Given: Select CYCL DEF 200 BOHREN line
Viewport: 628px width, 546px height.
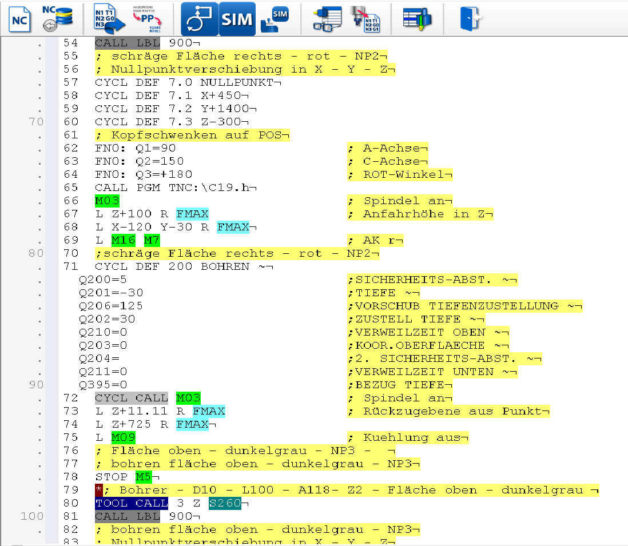Looking at the screenshot, I should (x=184, y=266).
